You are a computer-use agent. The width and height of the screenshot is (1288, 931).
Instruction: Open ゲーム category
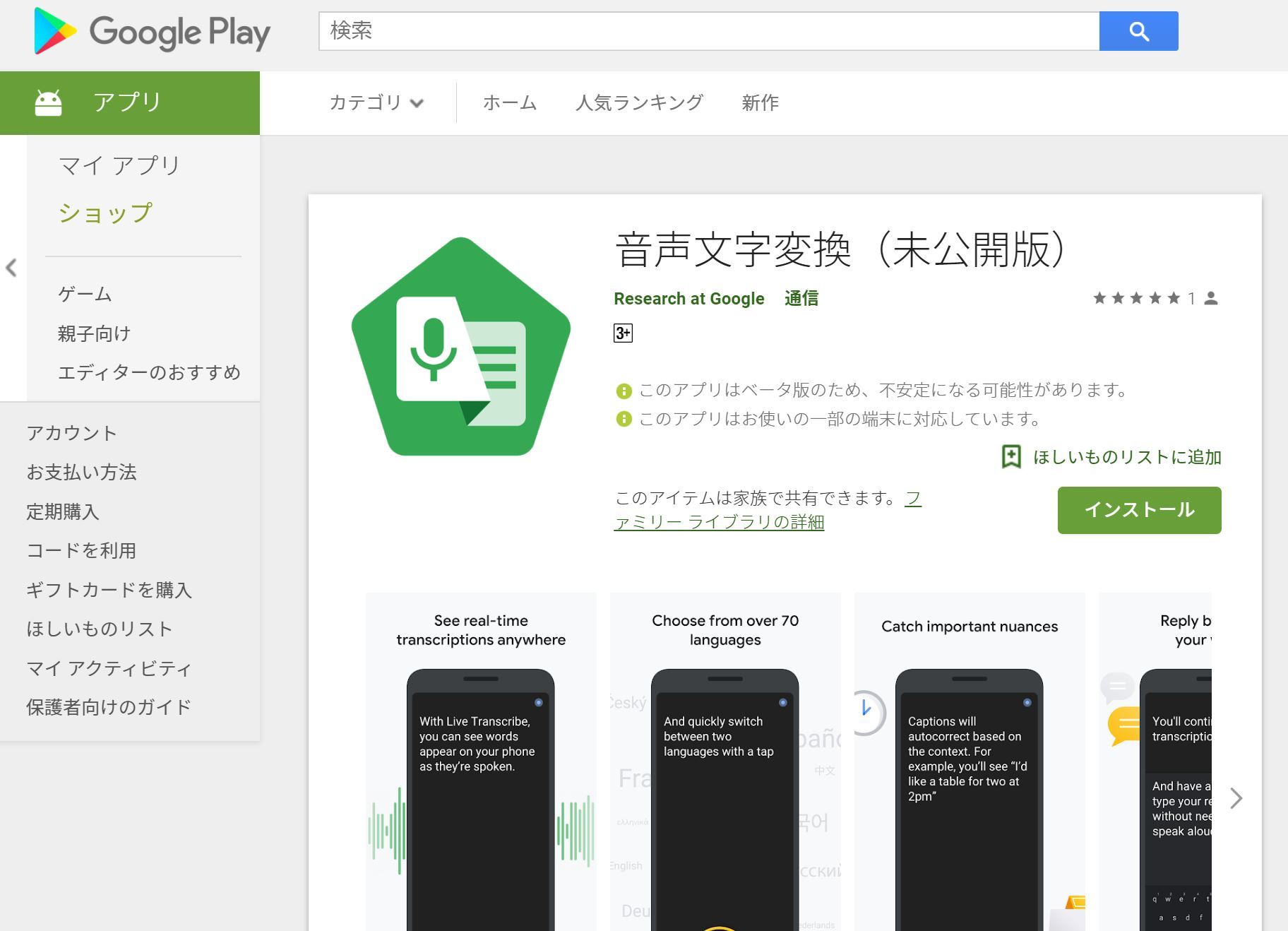pos(85,294)
